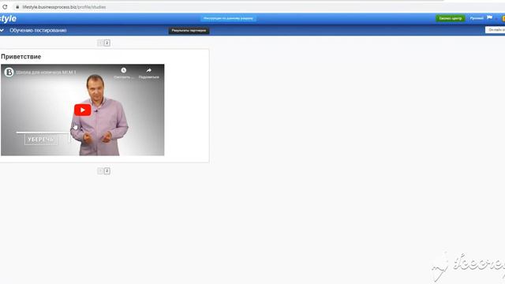Go to page 2 in the bottom pagination
The height and width of the screenshot is (284, 505).
(x=107, y=170)
